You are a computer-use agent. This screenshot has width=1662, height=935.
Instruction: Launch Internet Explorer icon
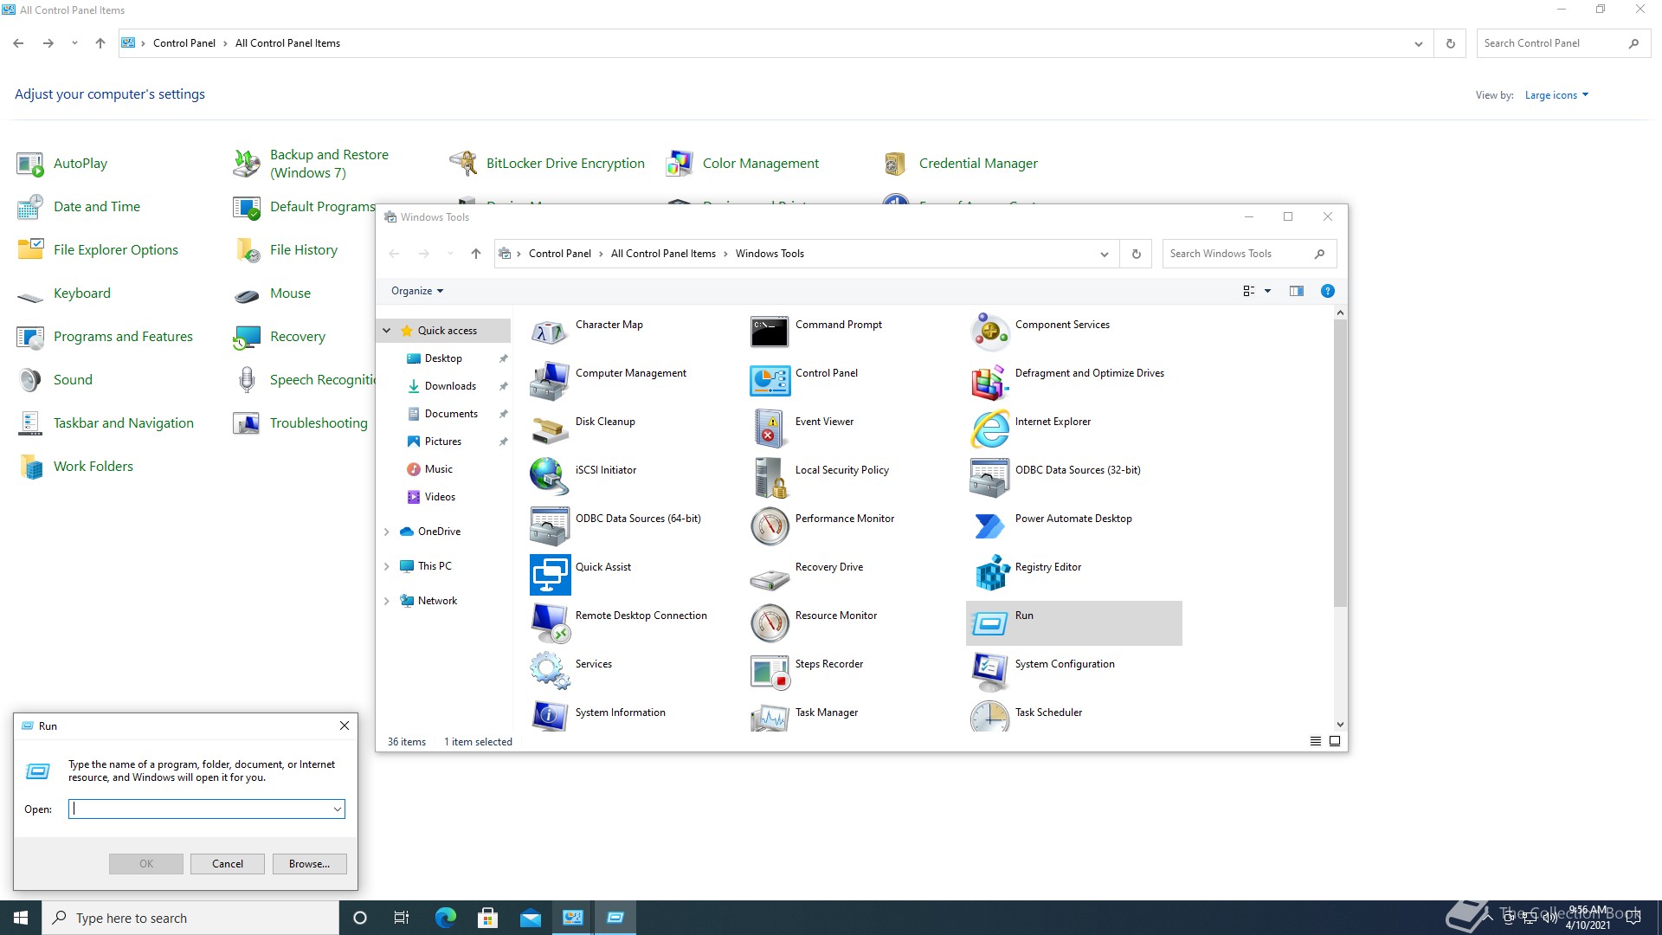coord(989,429)
